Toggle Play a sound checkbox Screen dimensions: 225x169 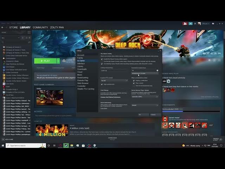pyautogui.click(x=134, y=83)
